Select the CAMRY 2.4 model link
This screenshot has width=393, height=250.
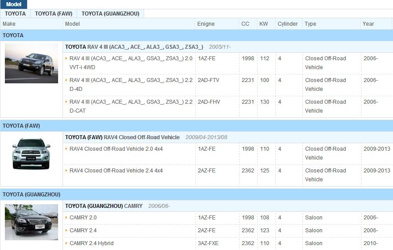coord(83,230)
